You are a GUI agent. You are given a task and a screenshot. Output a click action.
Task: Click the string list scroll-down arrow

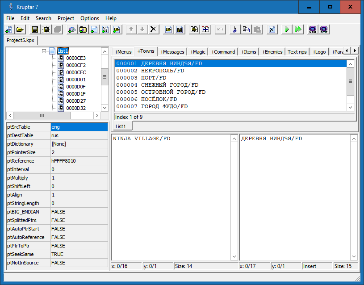[x=350, y=107]
